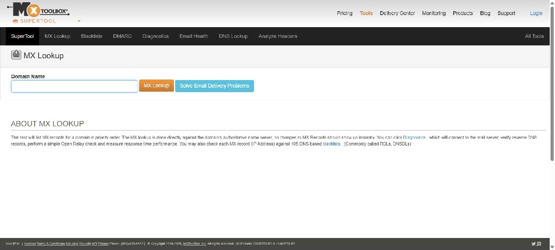Click Solve Email Delivery Problems button
This screenshot has height=250, width=555.
coord(214,86)
